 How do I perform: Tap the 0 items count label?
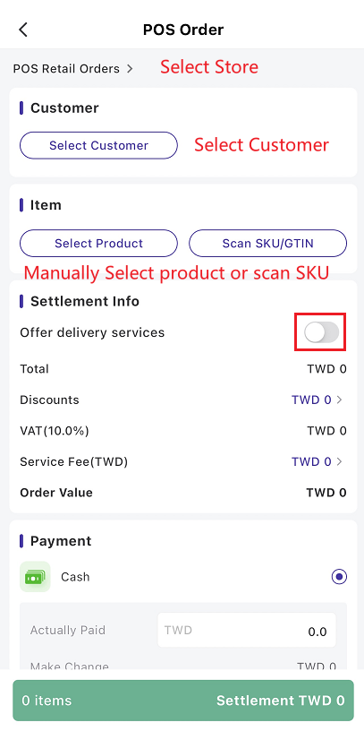coord(47,701)
